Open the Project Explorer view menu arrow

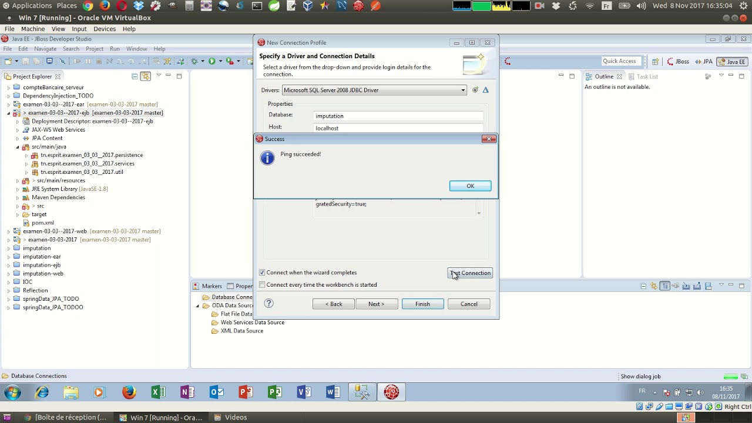pos(159,76)
